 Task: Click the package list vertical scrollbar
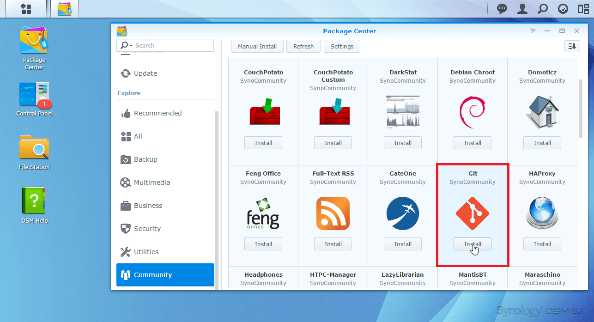coord(580,108)
